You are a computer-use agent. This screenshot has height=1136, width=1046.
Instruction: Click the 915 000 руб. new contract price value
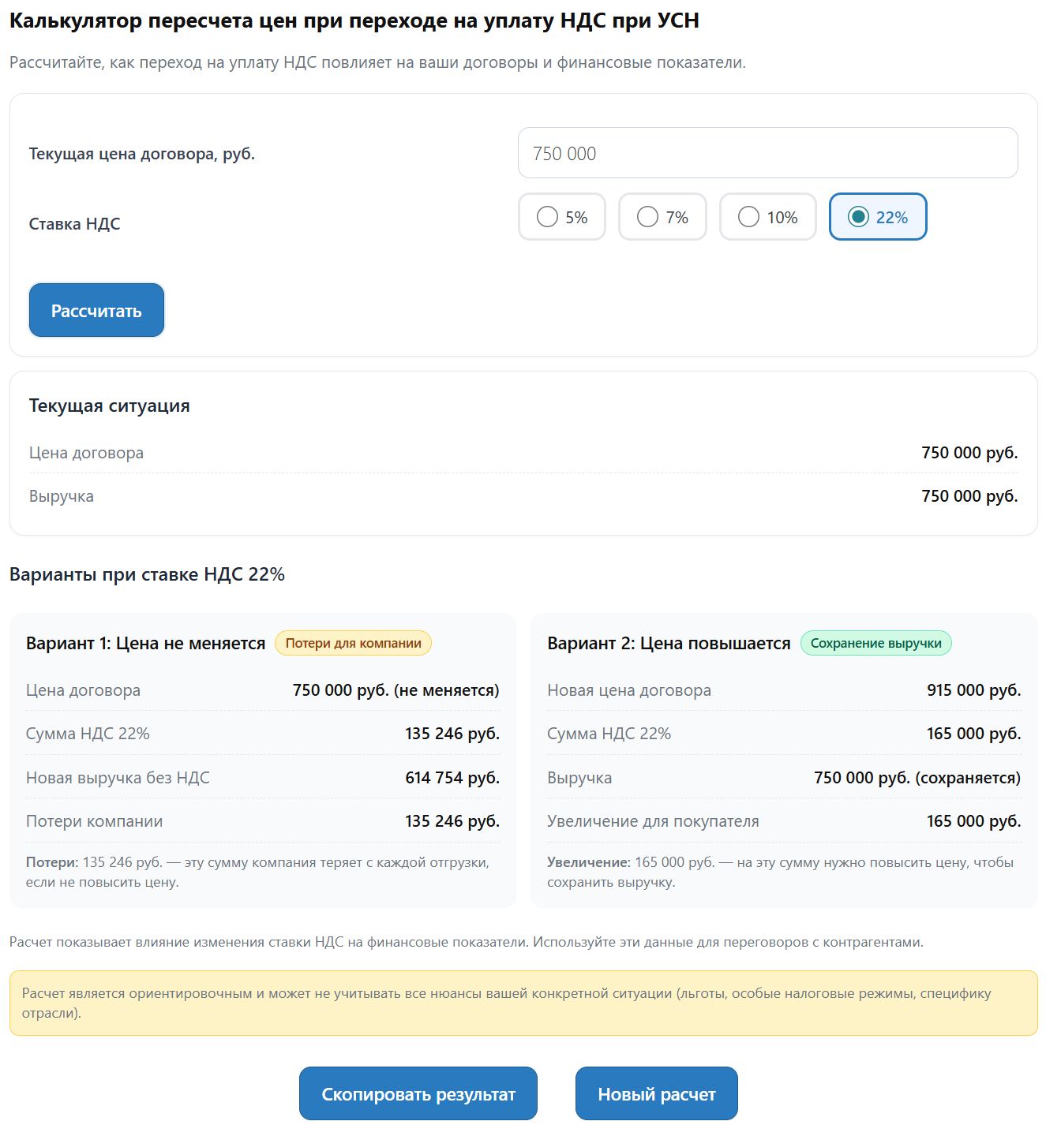point(973,690)
